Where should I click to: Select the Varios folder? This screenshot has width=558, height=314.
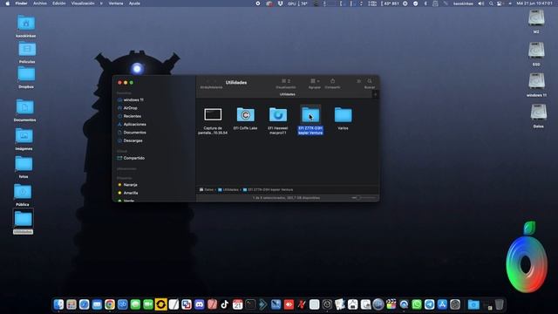343,115
